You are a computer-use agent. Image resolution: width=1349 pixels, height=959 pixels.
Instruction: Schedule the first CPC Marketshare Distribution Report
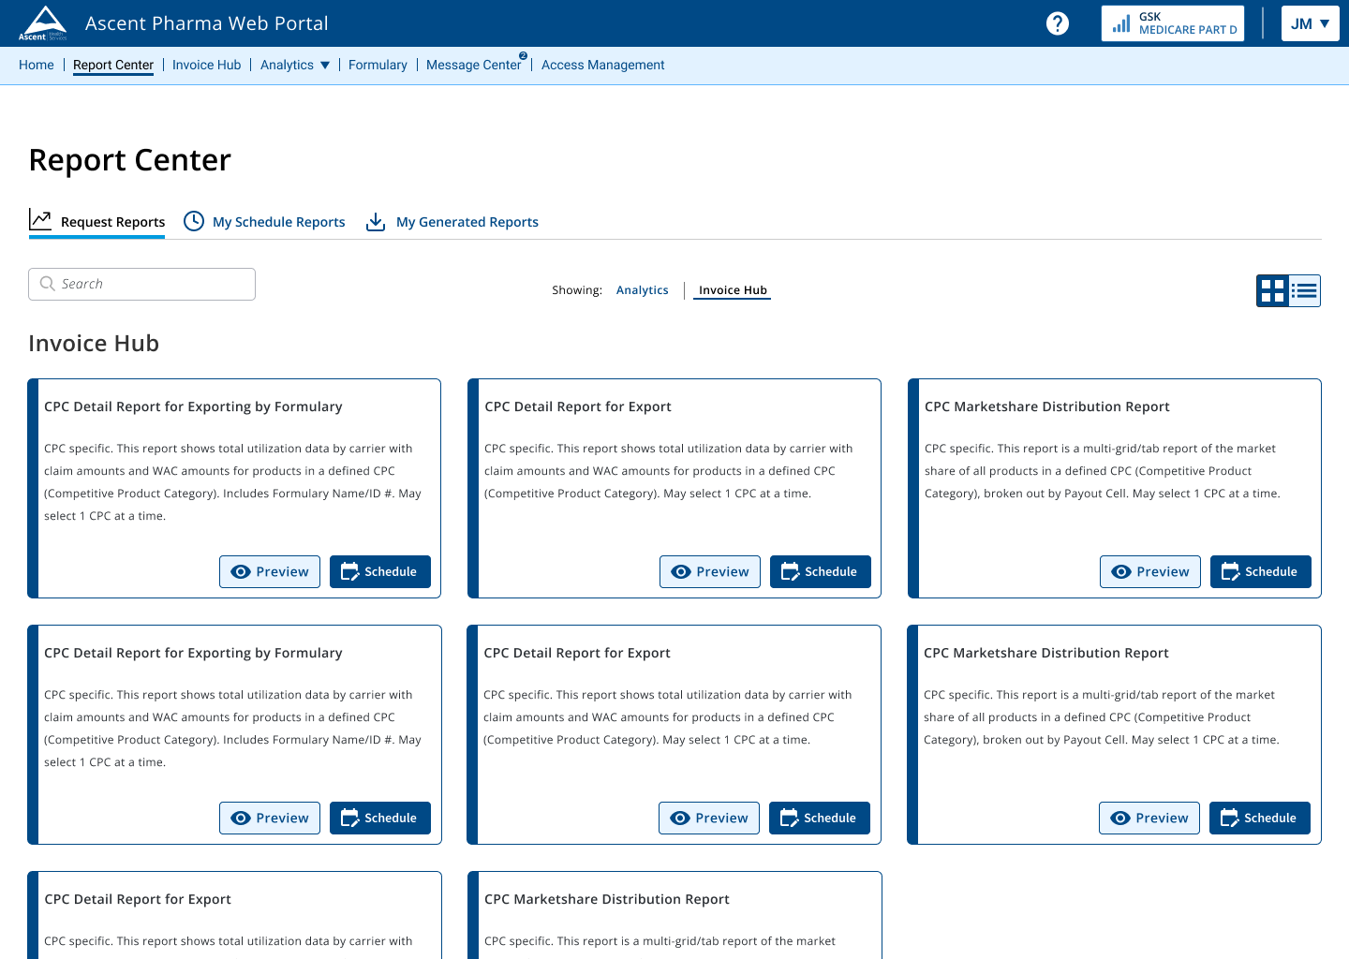1260,571
